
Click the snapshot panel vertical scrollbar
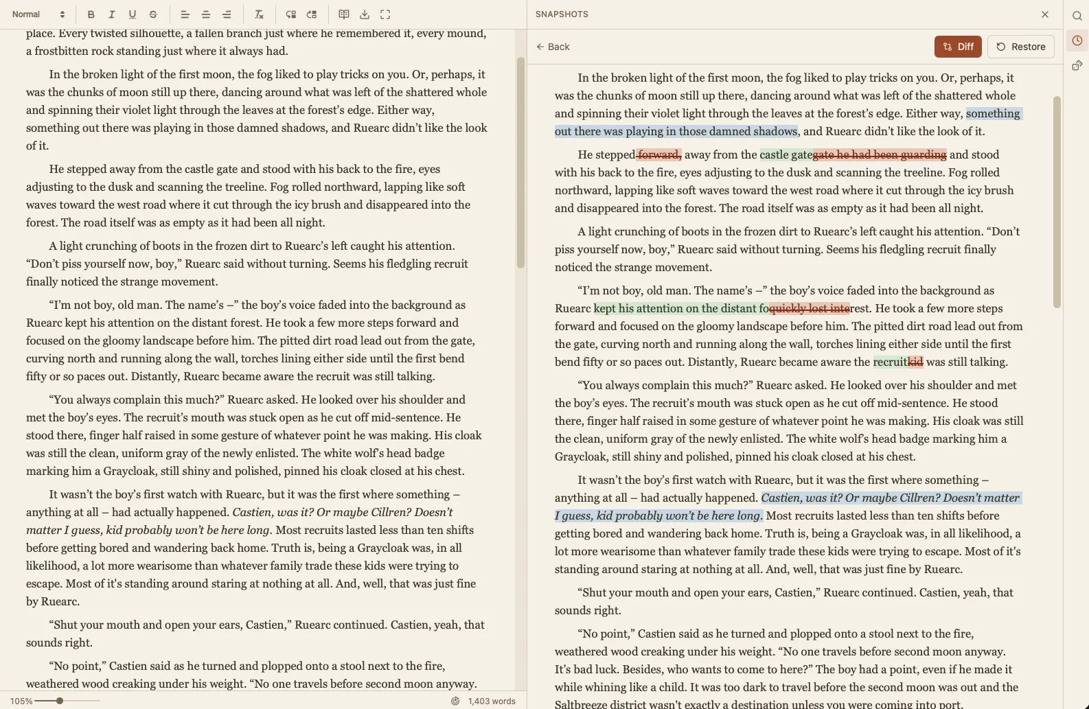pyautogui.click(x=1057, y=202)
